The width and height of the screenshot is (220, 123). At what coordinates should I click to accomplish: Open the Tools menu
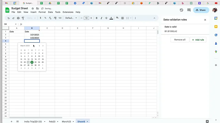click(x=58, y=12)
